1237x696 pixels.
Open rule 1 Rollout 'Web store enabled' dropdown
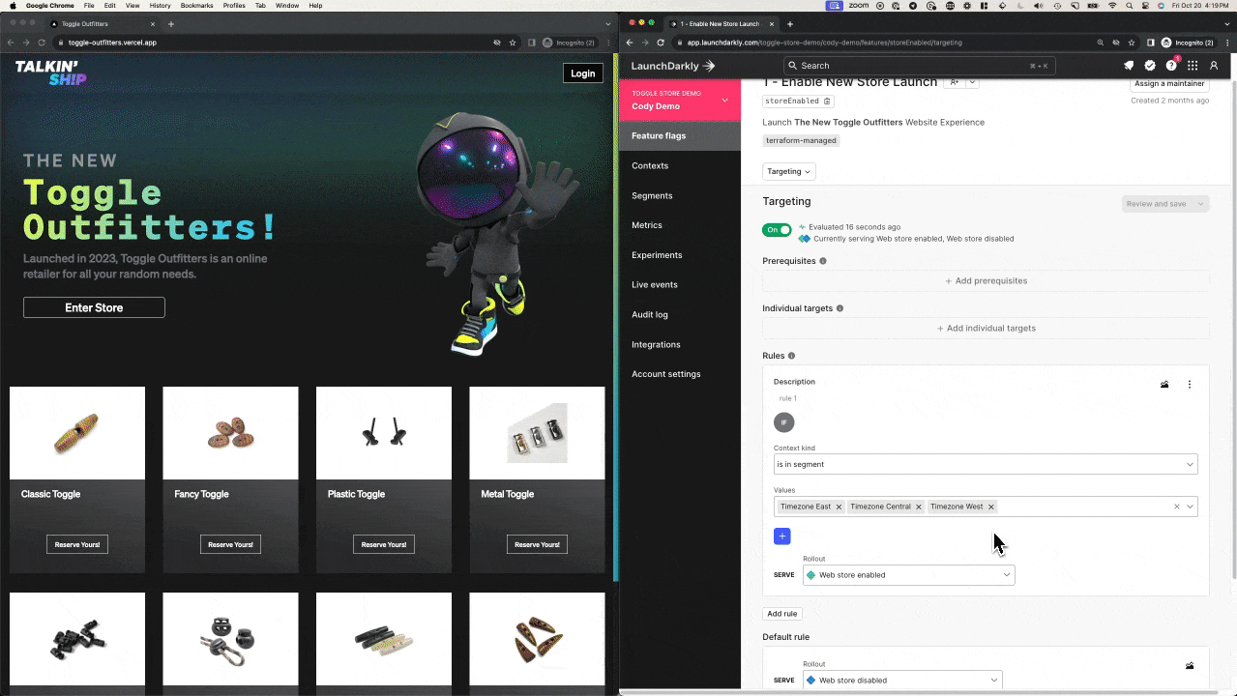click(x=908, y=575)
